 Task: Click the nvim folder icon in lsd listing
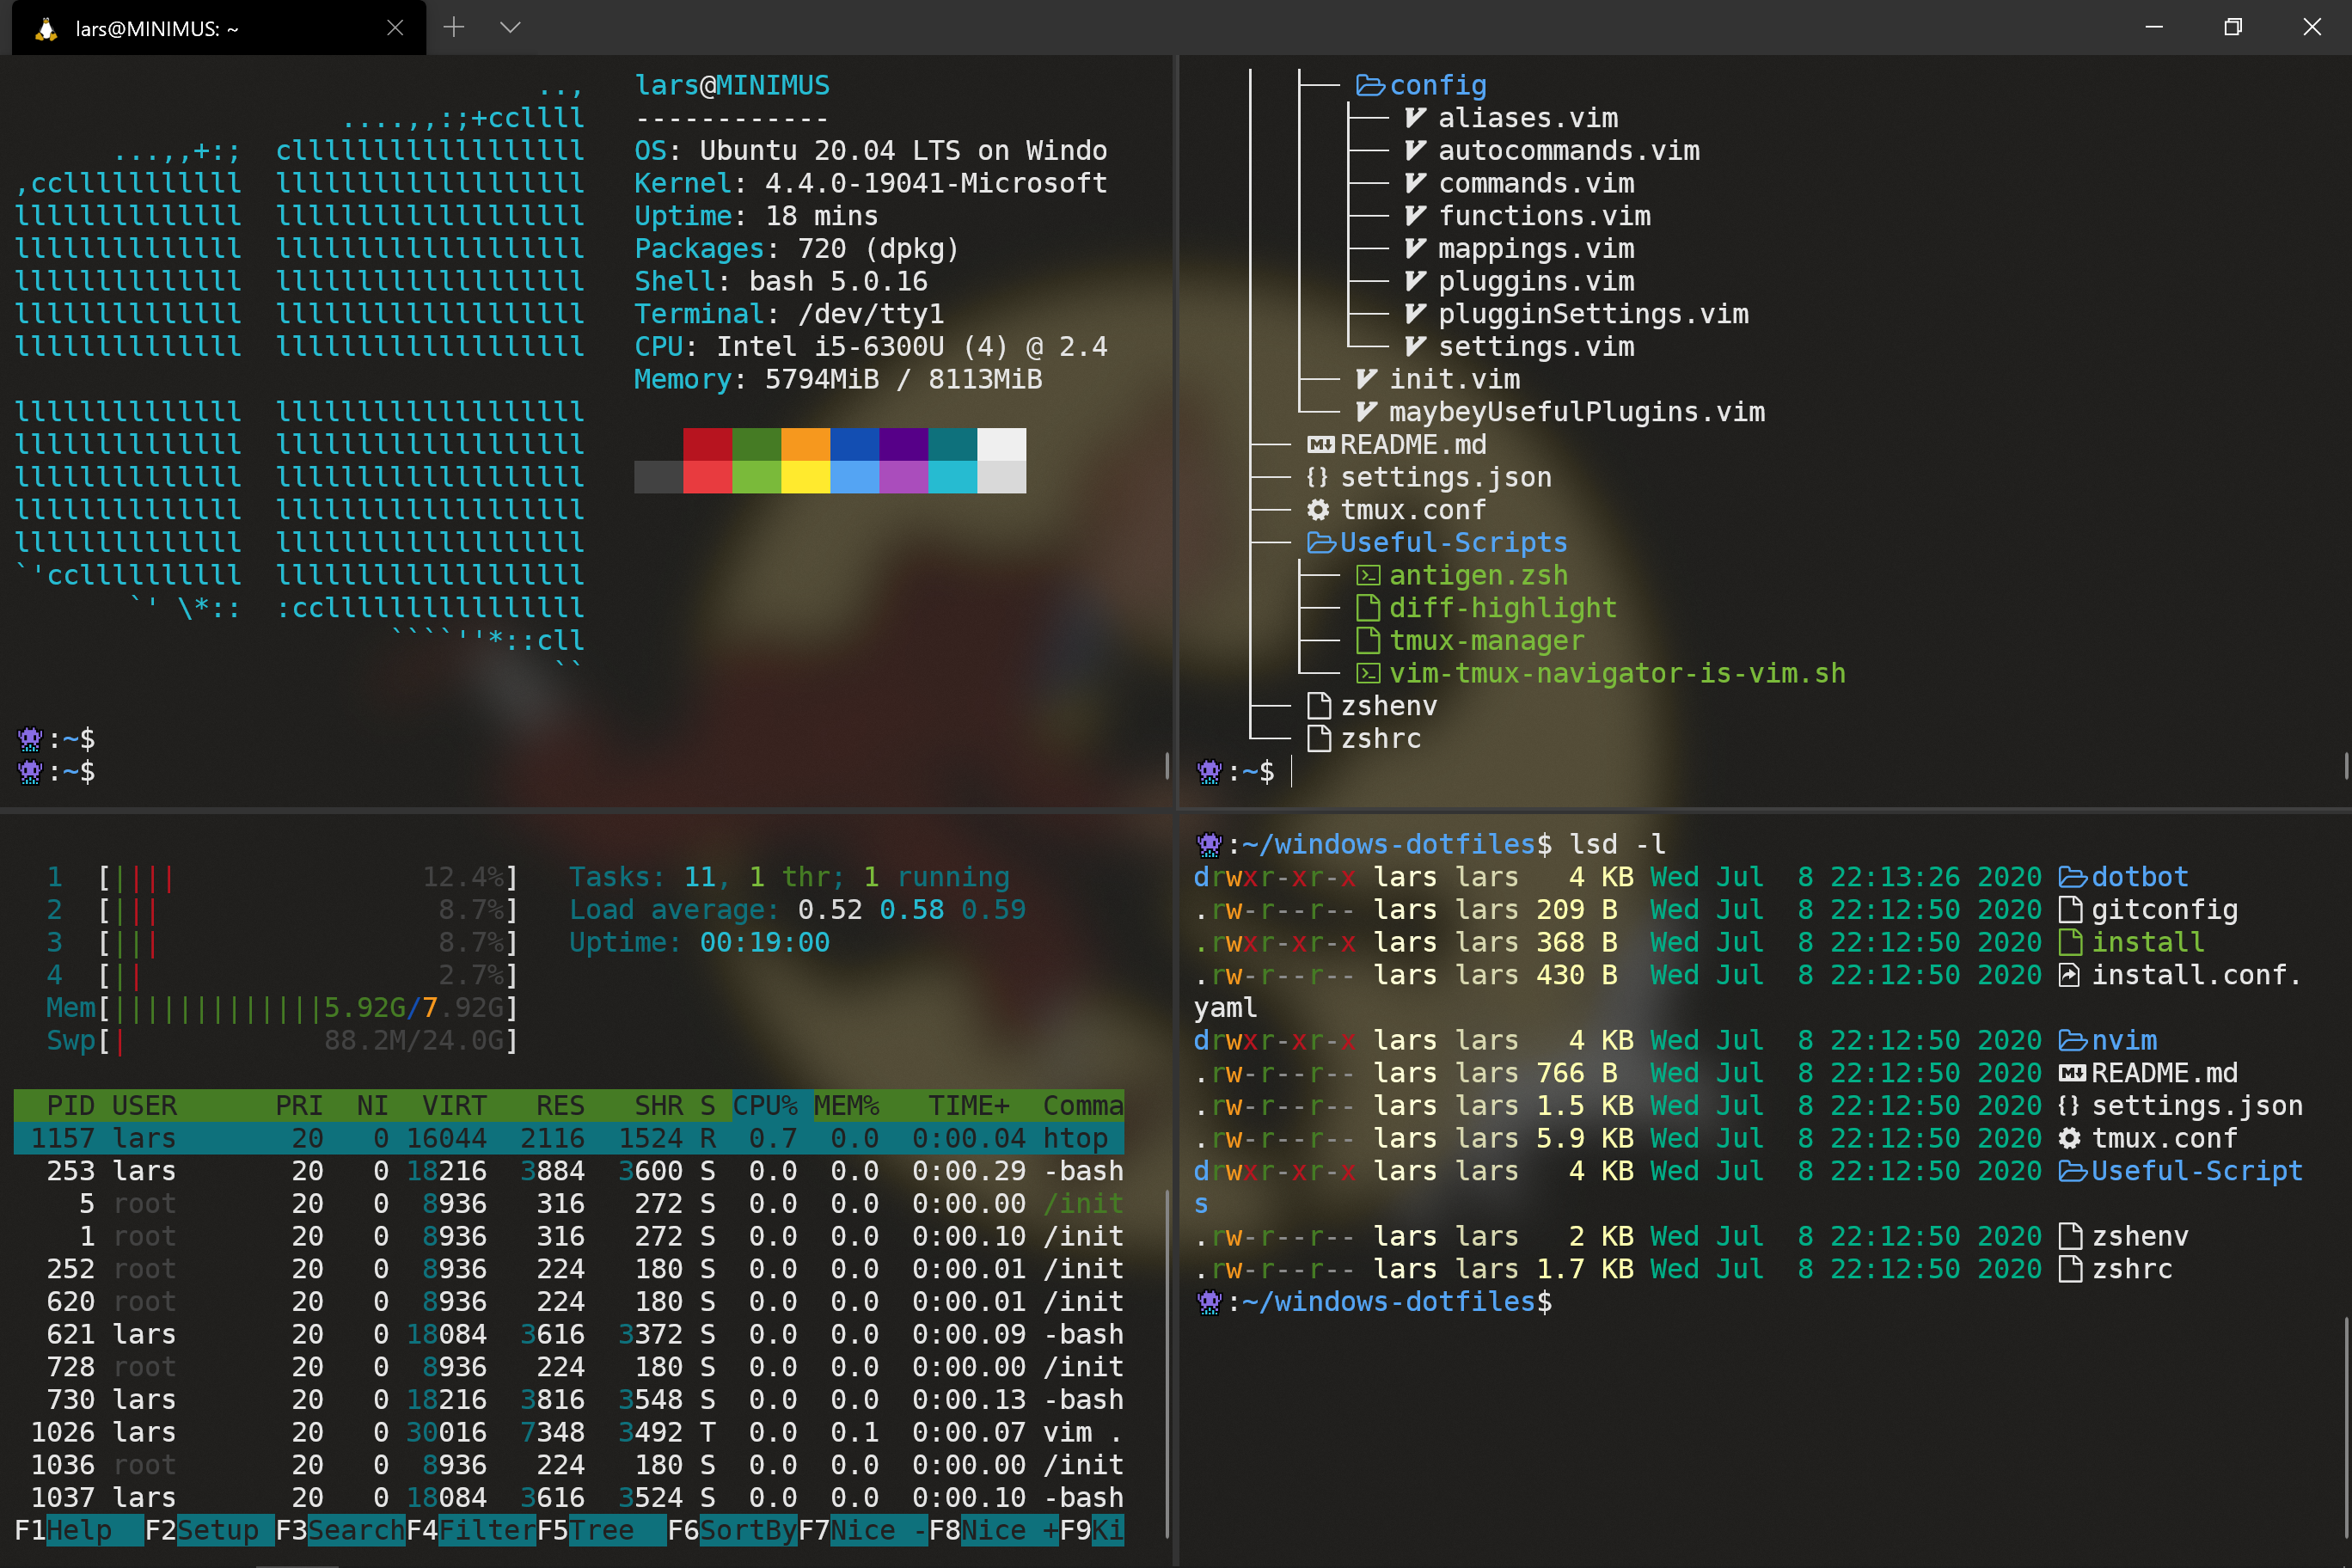(2073, 1041)
